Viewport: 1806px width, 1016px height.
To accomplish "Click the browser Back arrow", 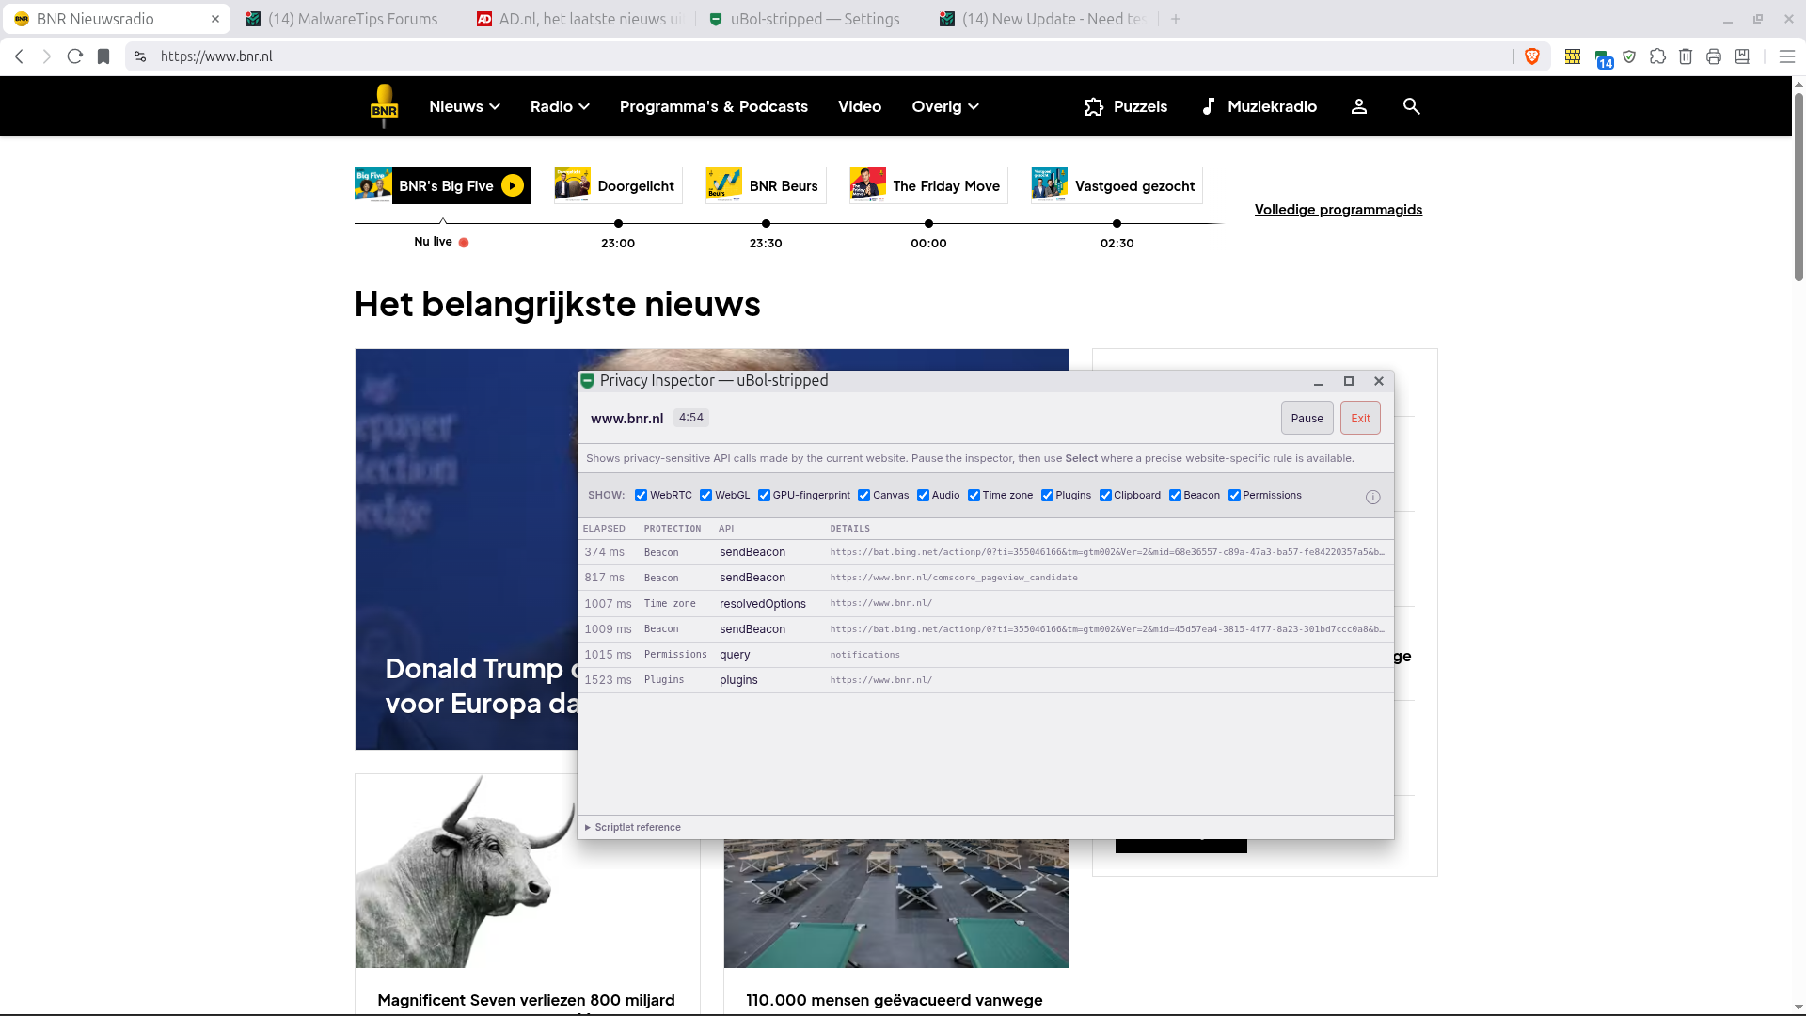I will click(19, 56).
